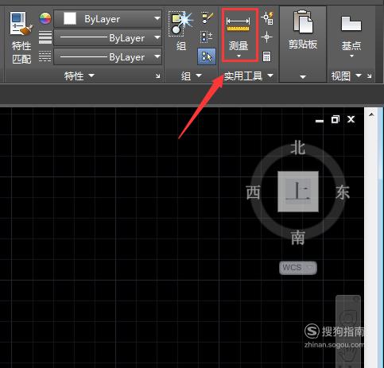
Task: Open the Measure (测量) tool
Action: 239,35
